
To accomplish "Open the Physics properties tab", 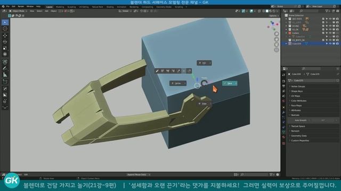I will (283, 122).
